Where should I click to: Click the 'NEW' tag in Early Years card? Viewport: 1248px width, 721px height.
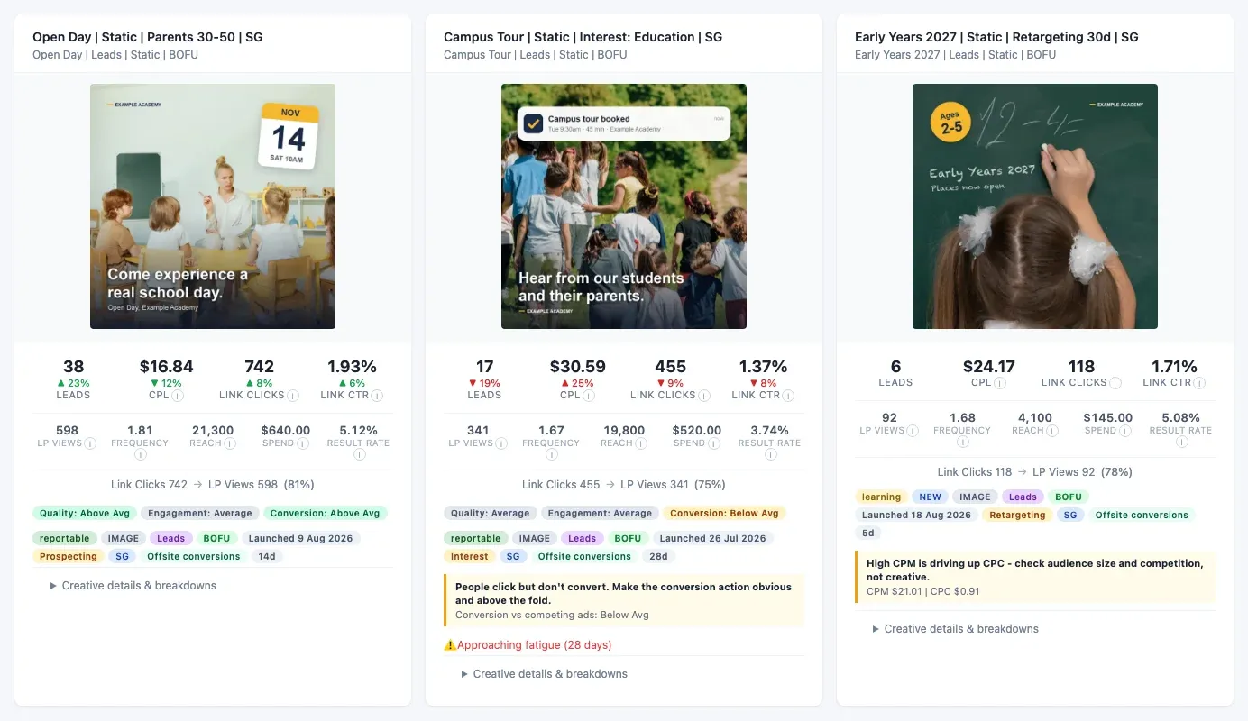click(931, 497)
